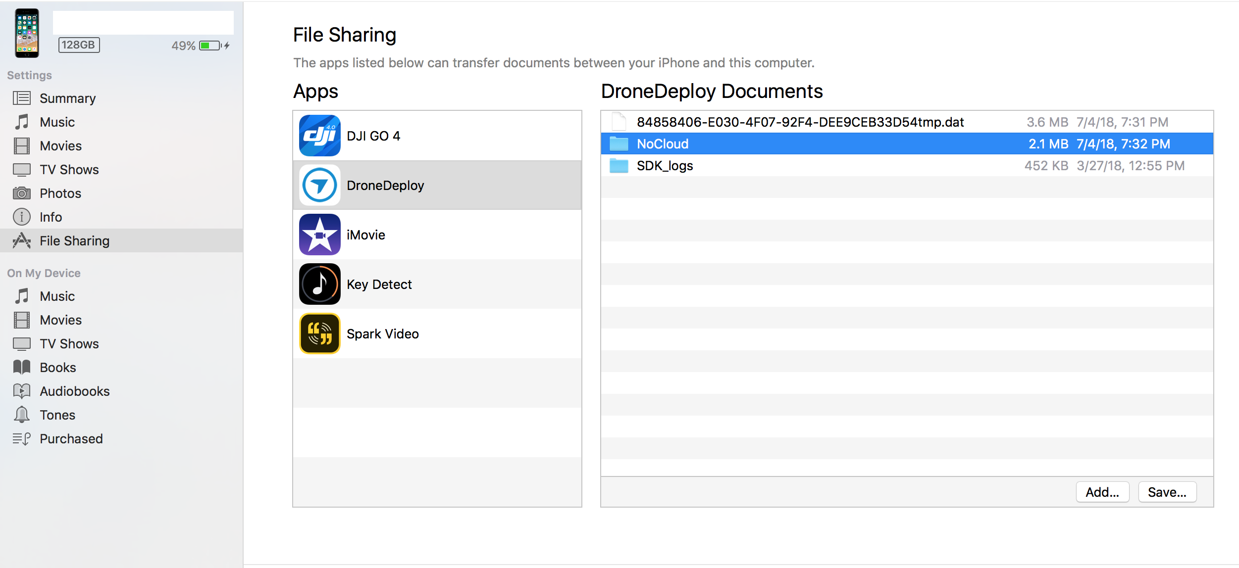Screen dimensions: 1239x568
Task: Open Books under On My Device
Action: click(x=57, y=368)
